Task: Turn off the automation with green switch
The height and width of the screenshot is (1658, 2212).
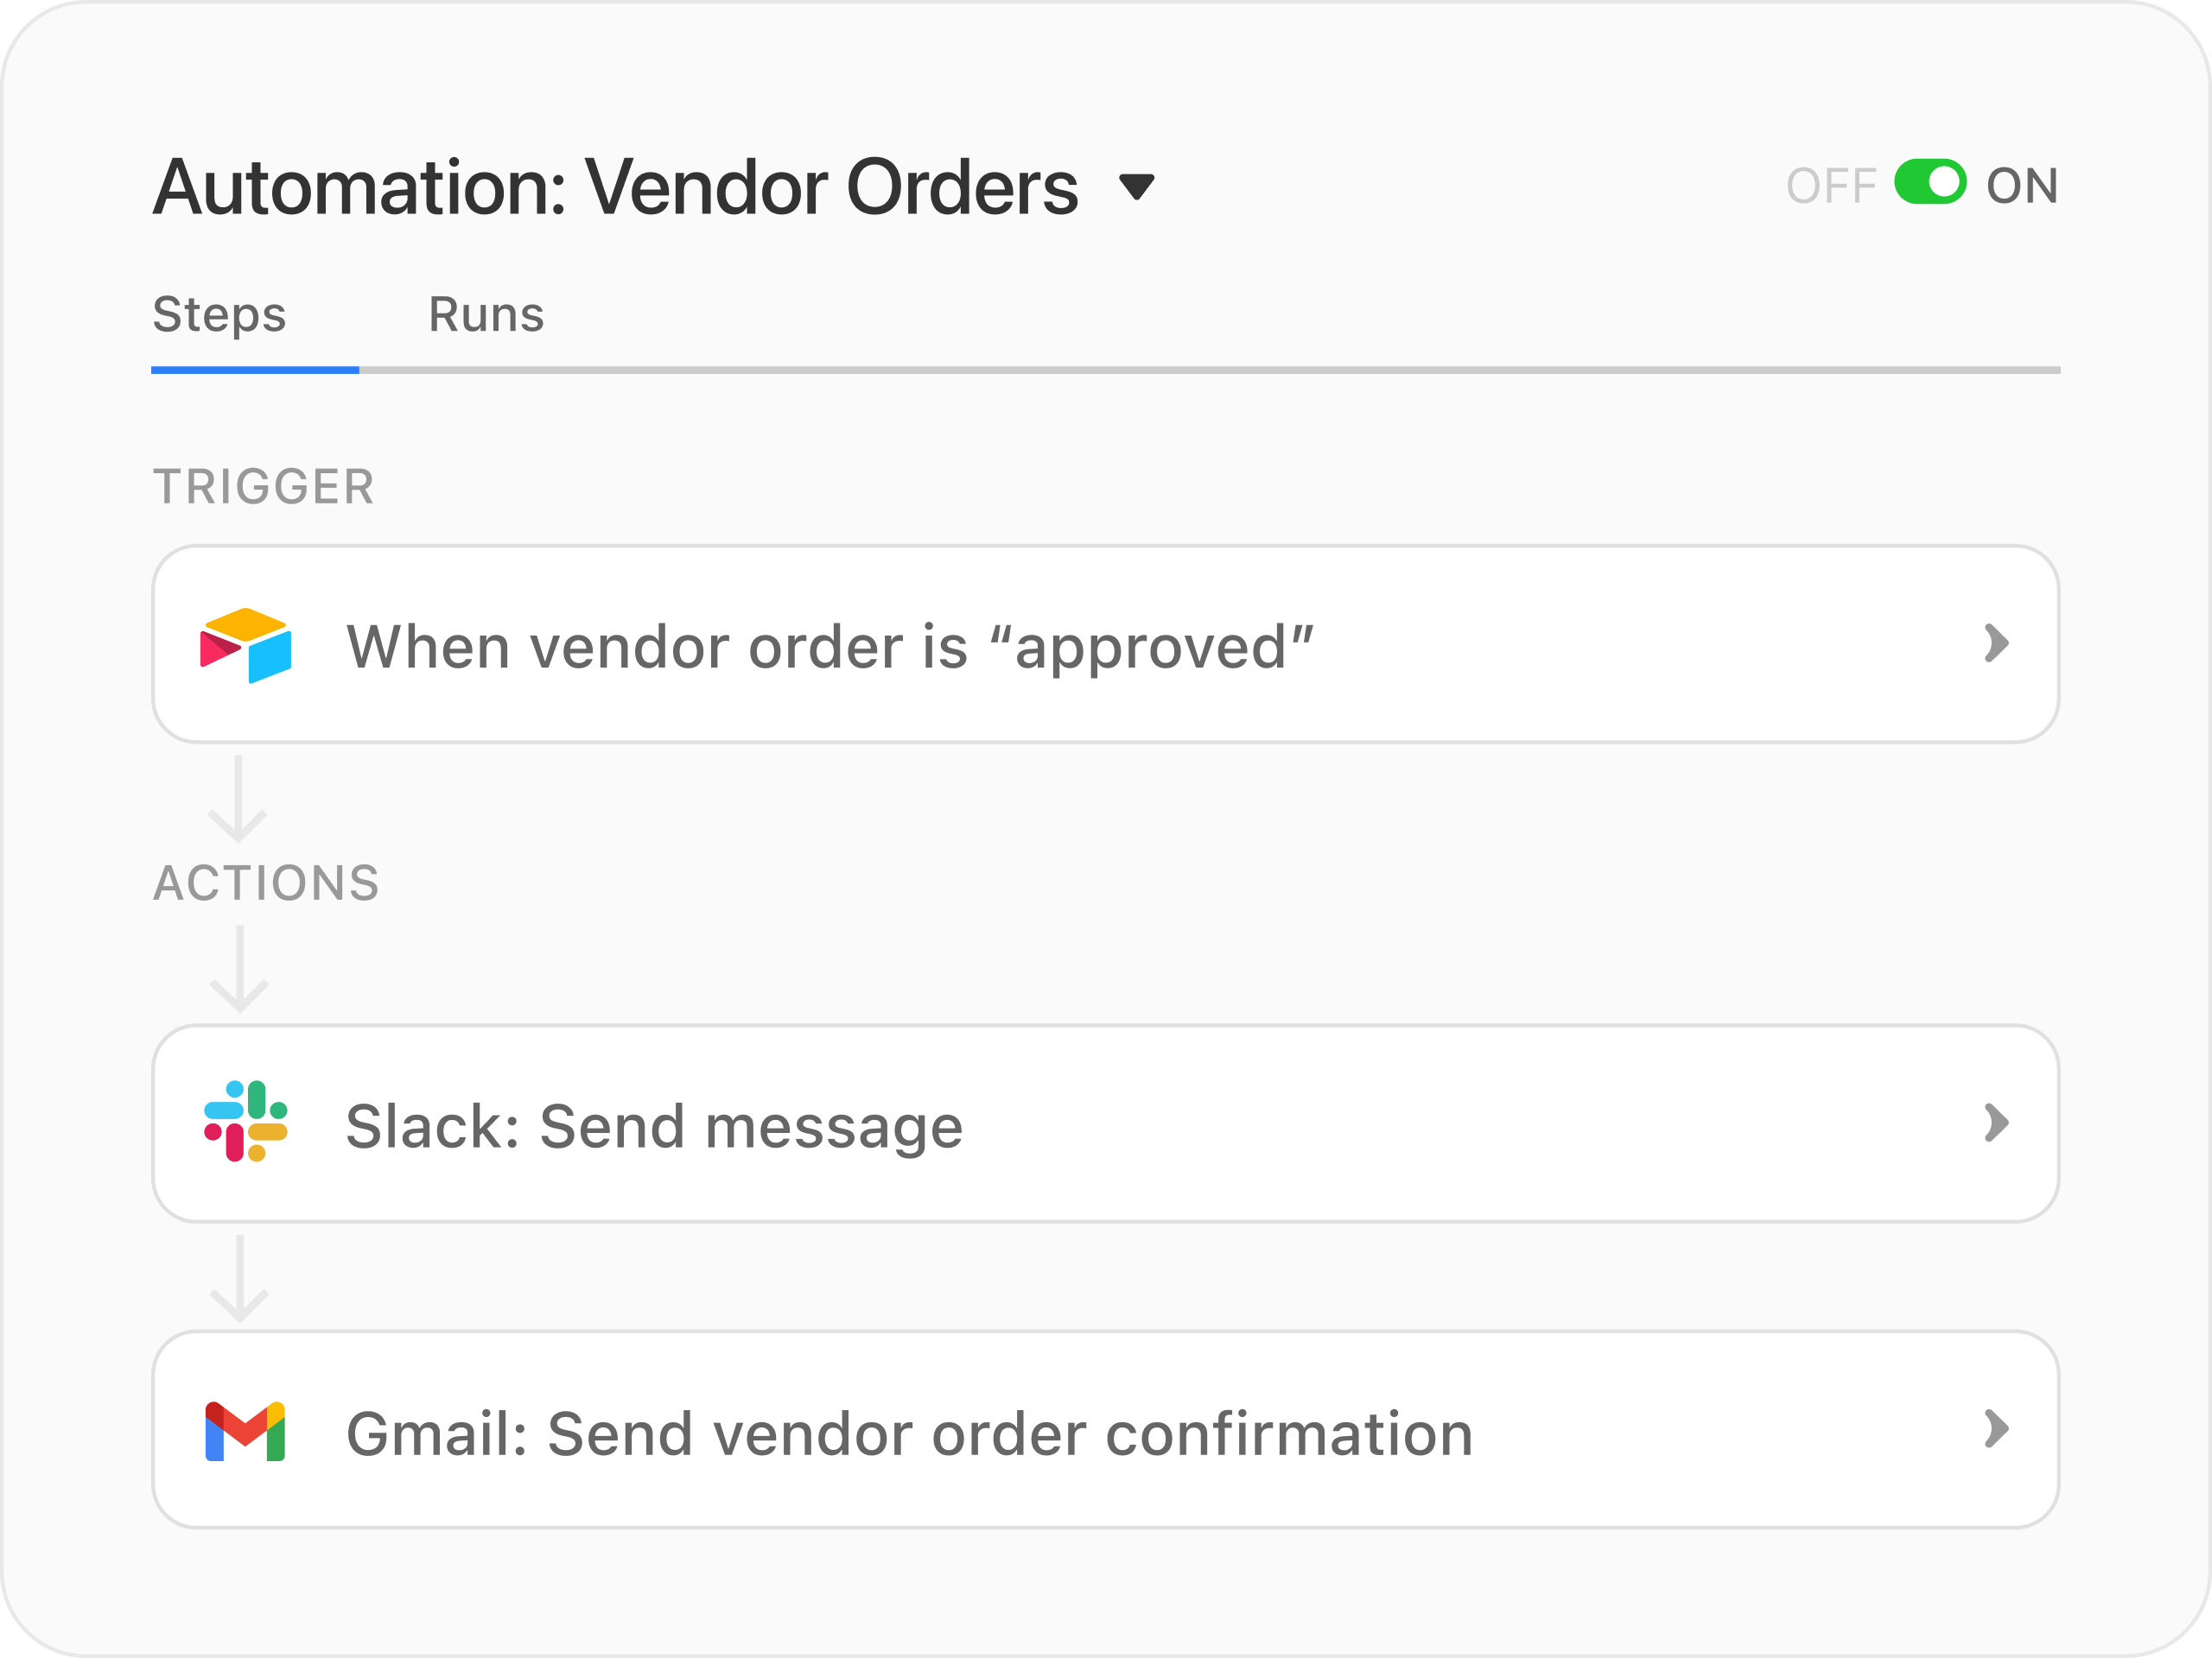Action: [x=1930, y=183]
